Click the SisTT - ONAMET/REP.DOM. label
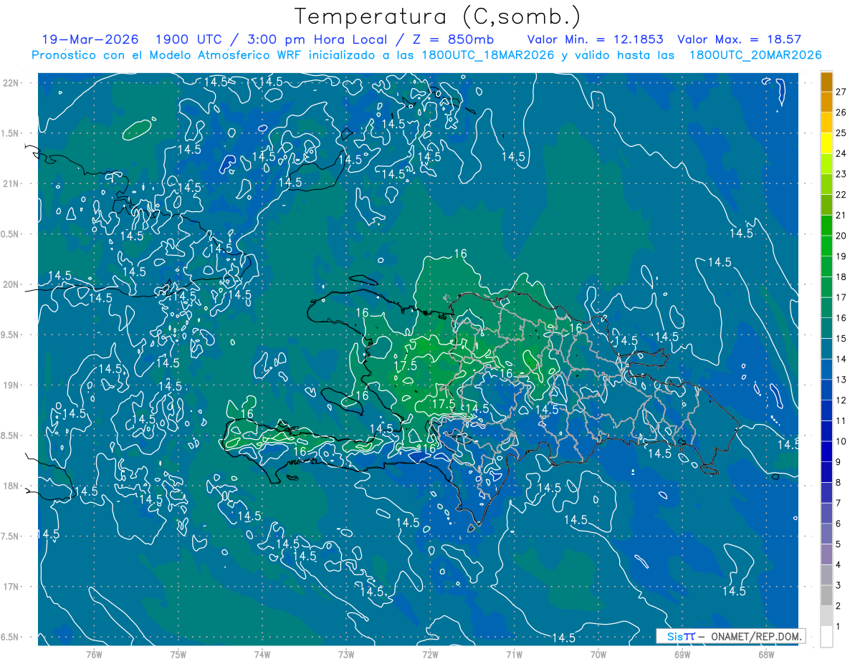The width and height of the screenshot is (860, 664). pyautogui.click(x=731, y=636)
